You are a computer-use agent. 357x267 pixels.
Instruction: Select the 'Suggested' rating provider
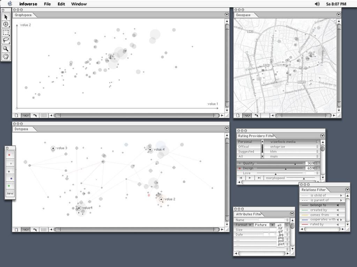point(246,152)
